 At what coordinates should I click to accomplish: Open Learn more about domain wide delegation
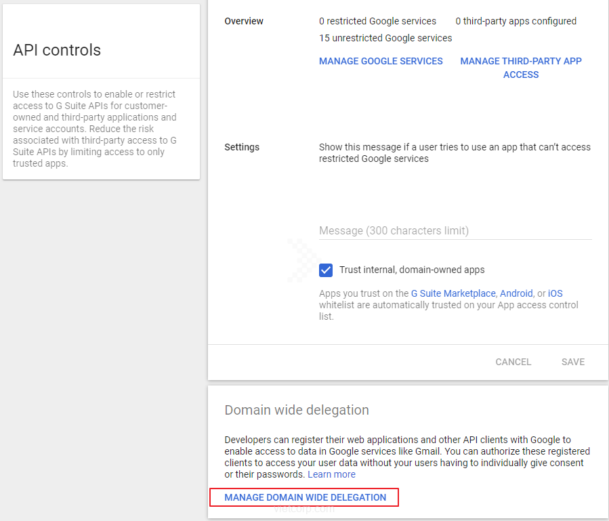[331, 474]
